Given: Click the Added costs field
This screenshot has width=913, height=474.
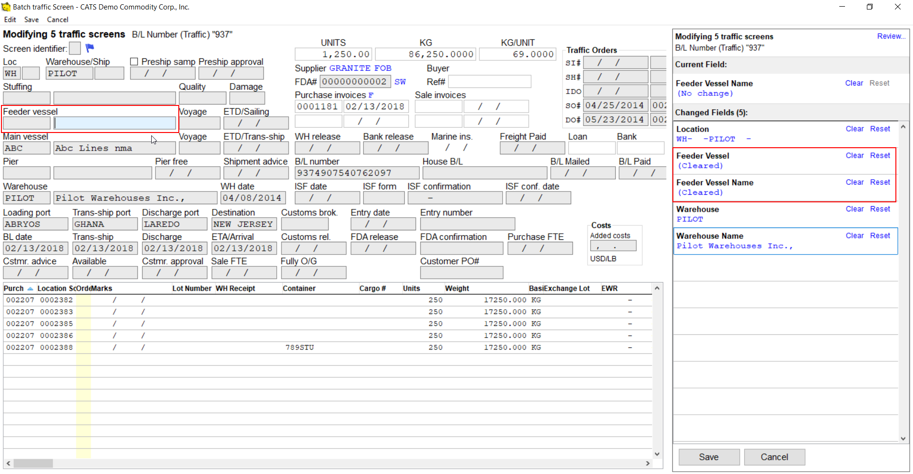Looking at the screenshot, I should coord(613,246).
